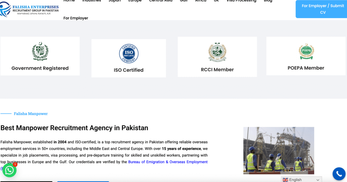
Task: Click the RCCI Member seal
Action: [217, 52]
